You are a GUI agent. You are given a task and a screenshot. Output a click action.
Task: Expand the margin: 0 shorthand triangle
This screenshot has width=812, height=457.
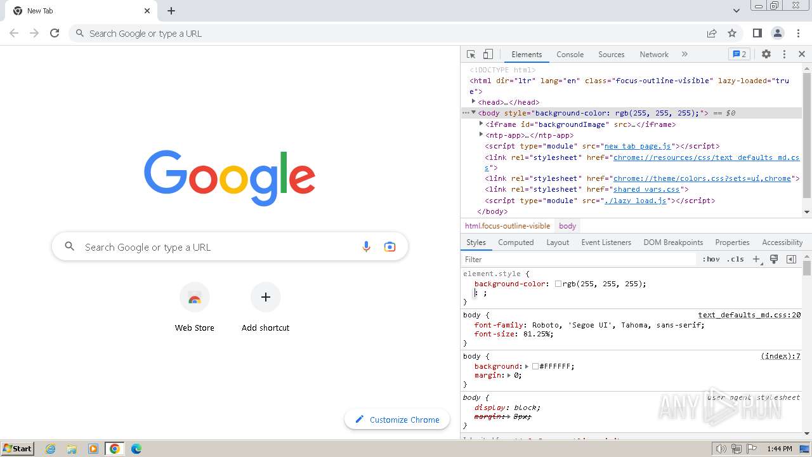click(509, 375)
